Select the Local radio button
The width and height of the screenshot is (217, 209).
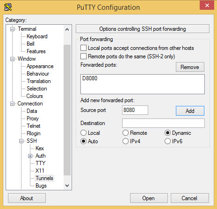pos(83,133)
